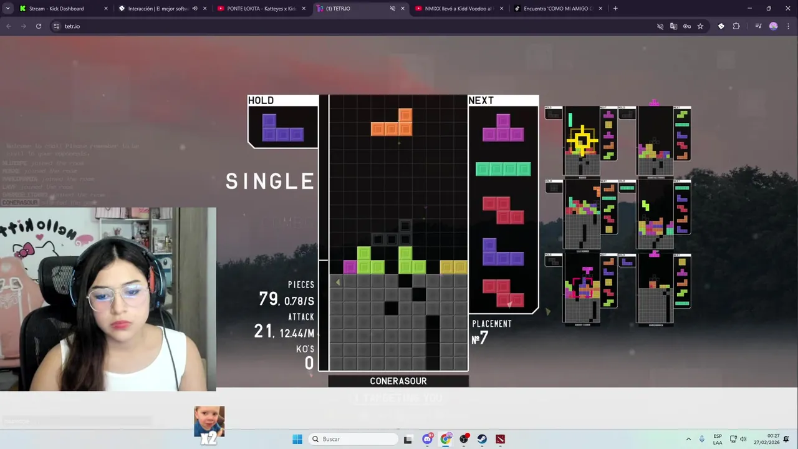Open the media controls toolbar icon
This screenshot has height=449, width=798.
(x=758, y=26)
